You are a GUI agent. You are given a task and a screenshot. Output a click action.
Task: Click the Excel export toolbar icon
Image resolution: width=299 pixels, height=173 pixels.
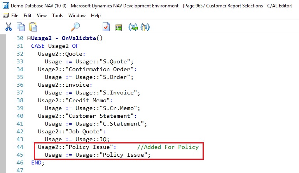tap(133, 27)
